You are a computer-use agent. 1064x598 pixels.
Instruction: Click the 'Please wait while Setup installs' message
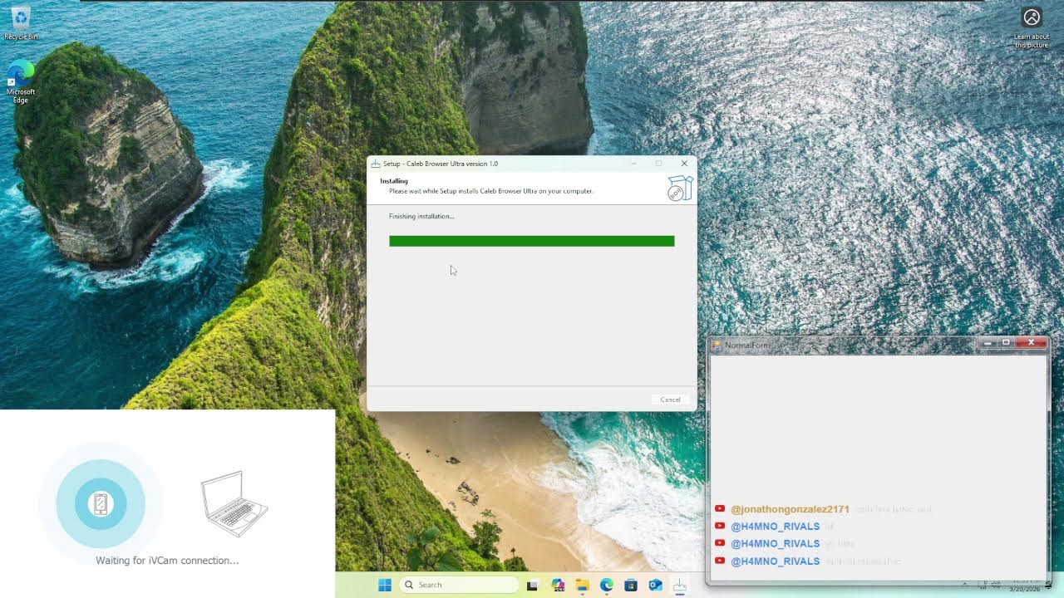(x=491, y=191)
